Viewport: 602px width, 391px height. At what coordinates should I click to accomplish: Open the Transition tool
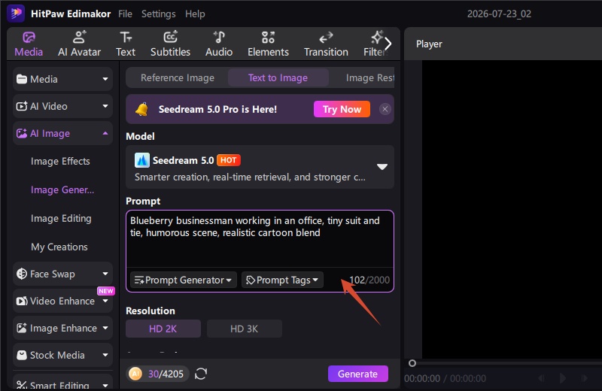click(x=326, y=44)
